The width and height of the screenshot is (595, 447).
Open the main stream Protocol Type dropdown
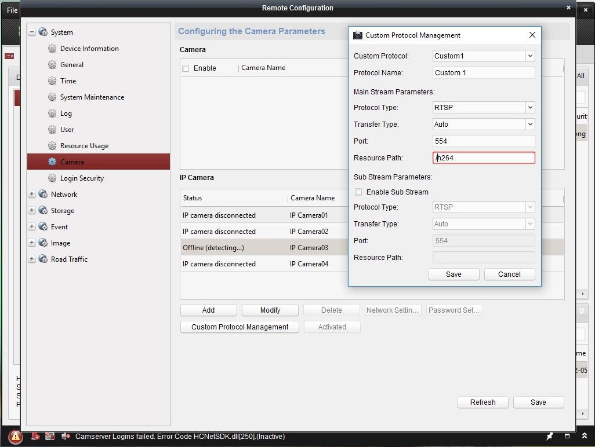pos(529,108)
